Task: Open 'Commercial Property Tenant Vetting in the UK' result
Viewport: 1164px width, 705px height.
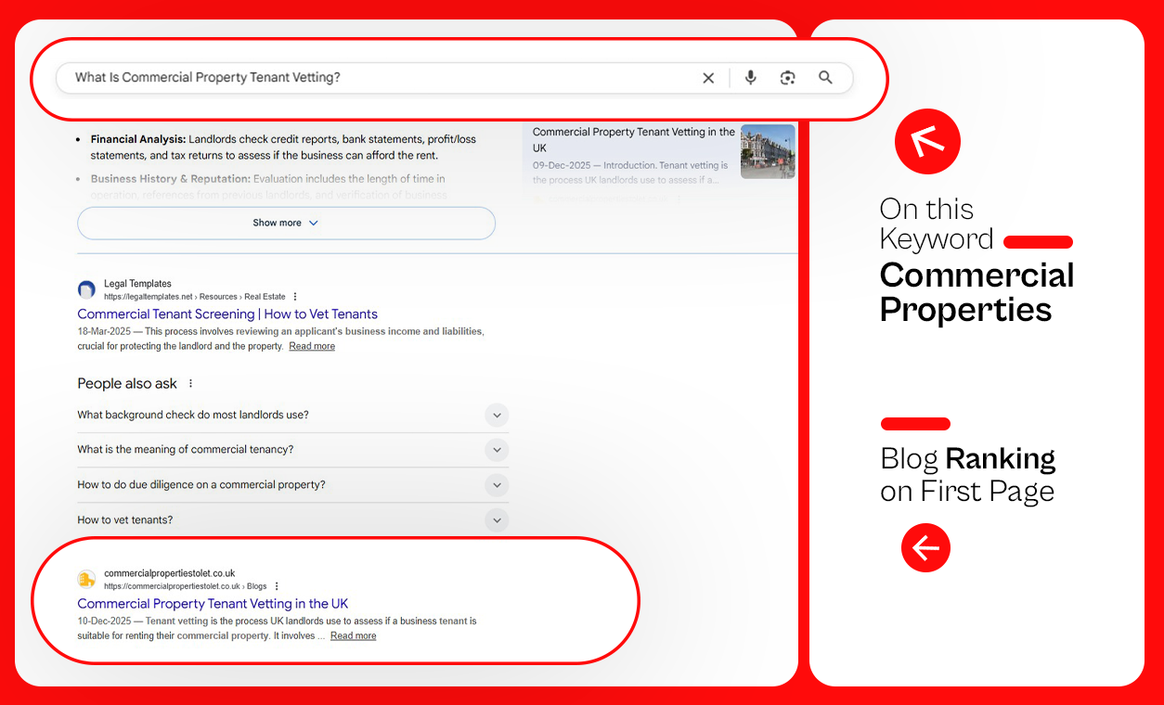Action: [213, 604]
